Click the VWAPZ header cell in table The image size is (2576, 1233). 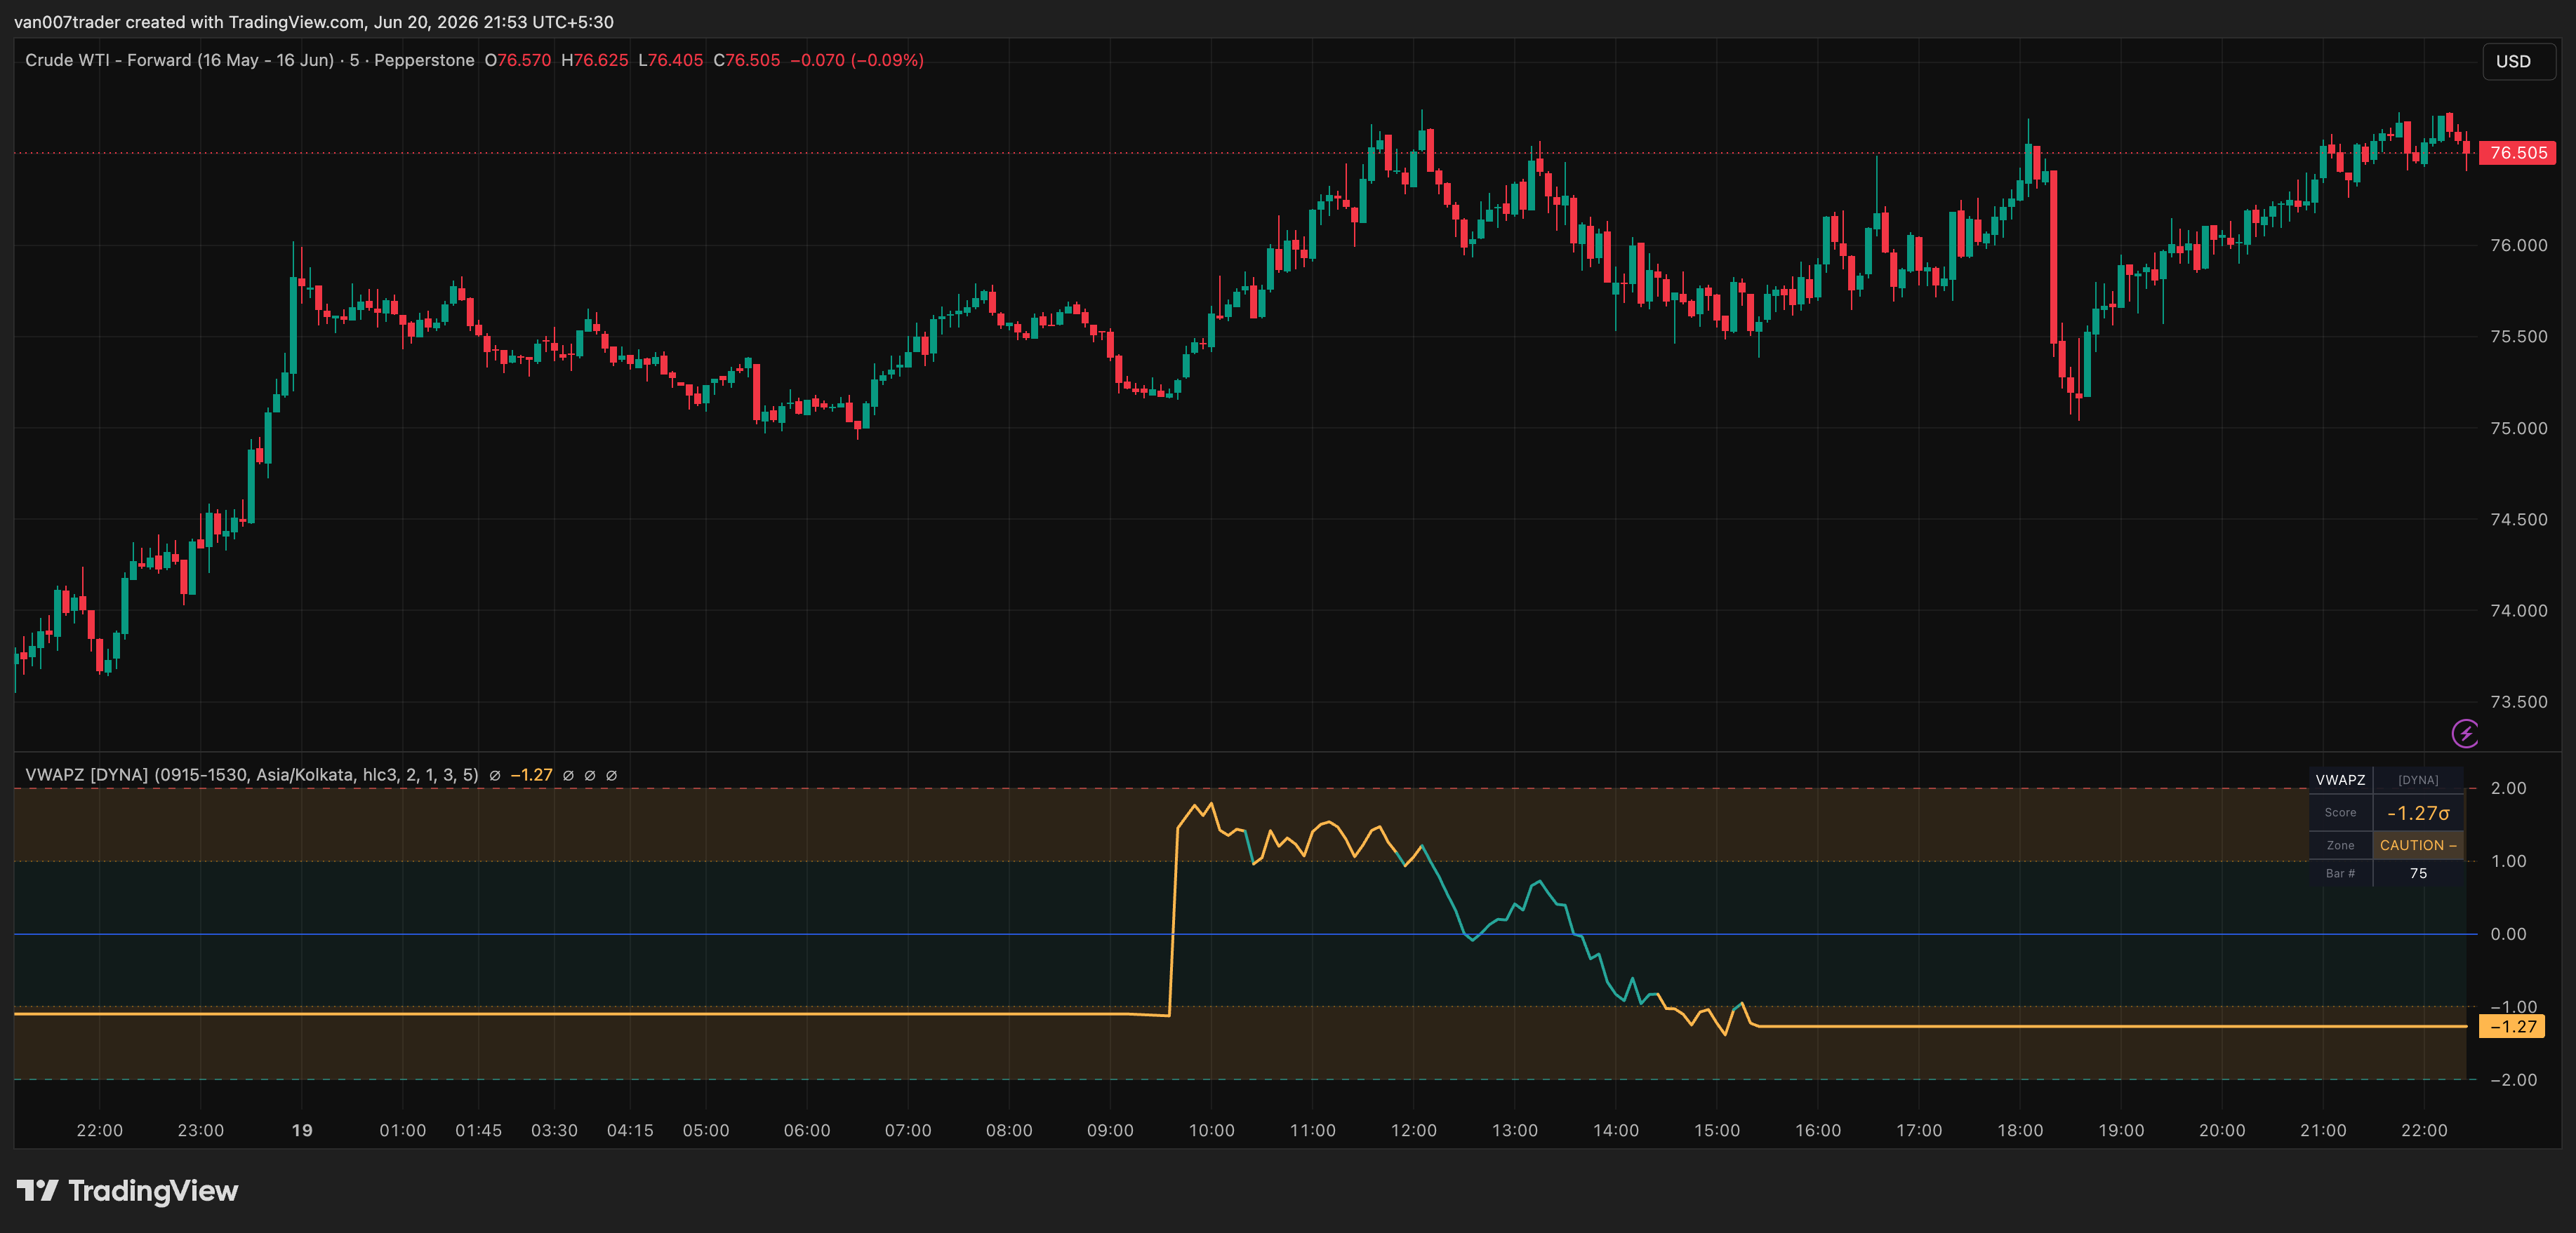tap(2340, 781)
